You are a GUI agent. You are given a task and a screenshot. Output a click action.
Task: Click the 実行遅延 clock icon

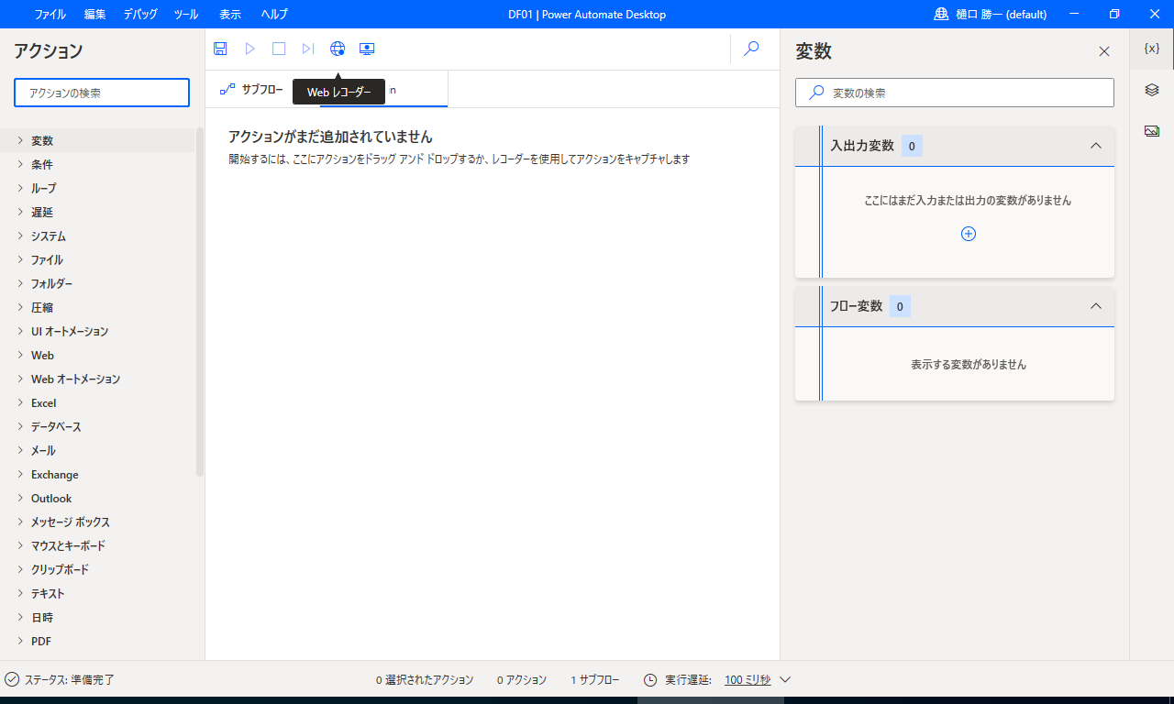point(650,679)
